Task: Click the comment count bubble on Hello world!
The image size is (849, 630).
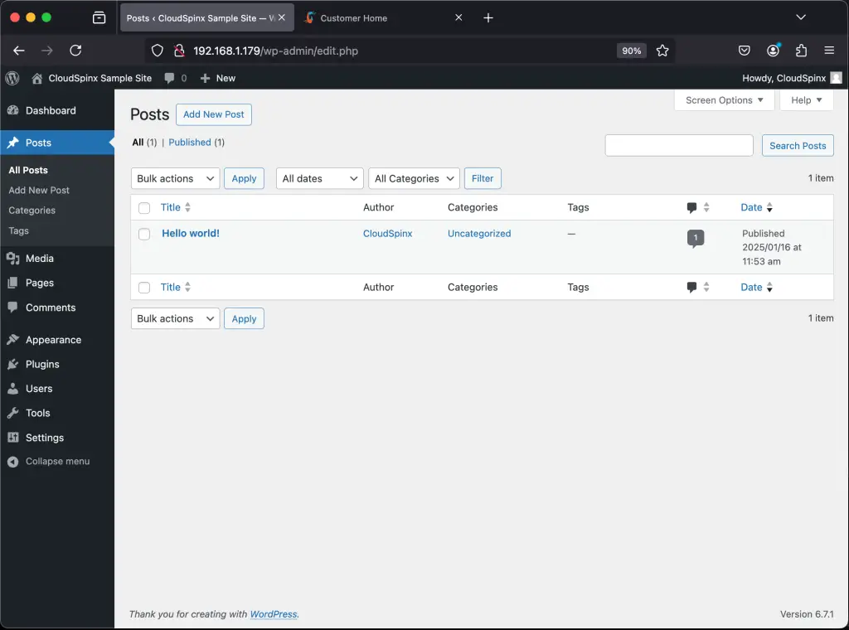Action: tap(695, 237)
